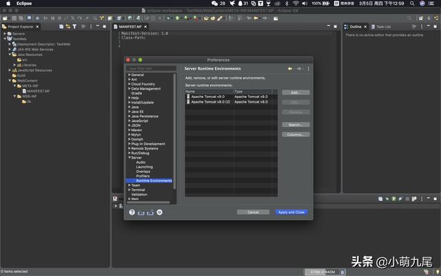
Task: Expand the General preferences category
Action: (130, 75)
